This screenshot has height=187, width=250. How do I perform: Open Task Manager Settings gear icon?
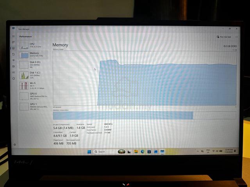coord(15,145)
